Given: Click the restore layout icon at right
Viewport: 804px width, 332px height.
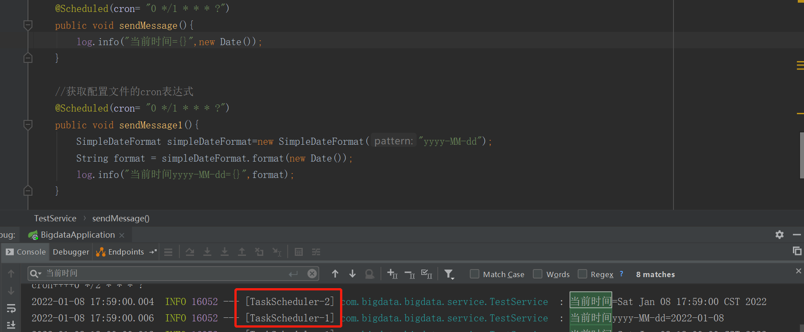Looking at the screenshot, I should click(797, 251).
